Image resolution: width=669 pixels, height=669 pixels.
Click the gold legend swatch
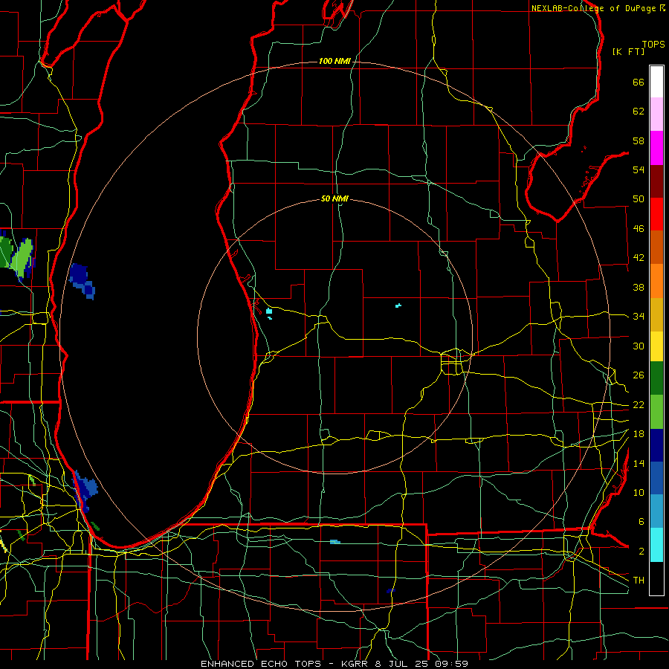coord(656,314)
